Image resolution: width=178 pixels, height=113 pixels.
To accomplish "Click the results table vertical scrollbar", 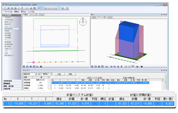I will pos(163,85).
